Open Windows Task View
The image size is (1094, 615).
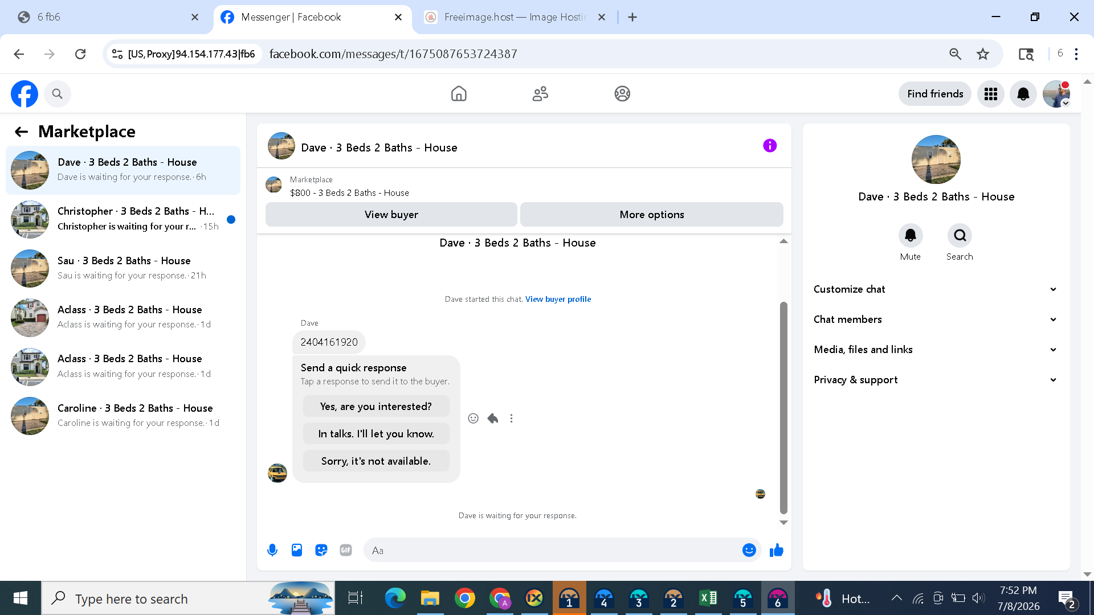point(356,598)
